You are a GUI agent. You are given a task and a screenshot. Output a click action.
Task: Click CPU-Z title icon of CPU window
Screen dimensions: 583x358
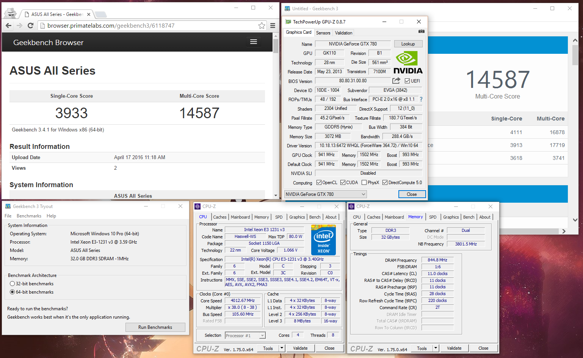pyautogui.click(x=197, y=206)
